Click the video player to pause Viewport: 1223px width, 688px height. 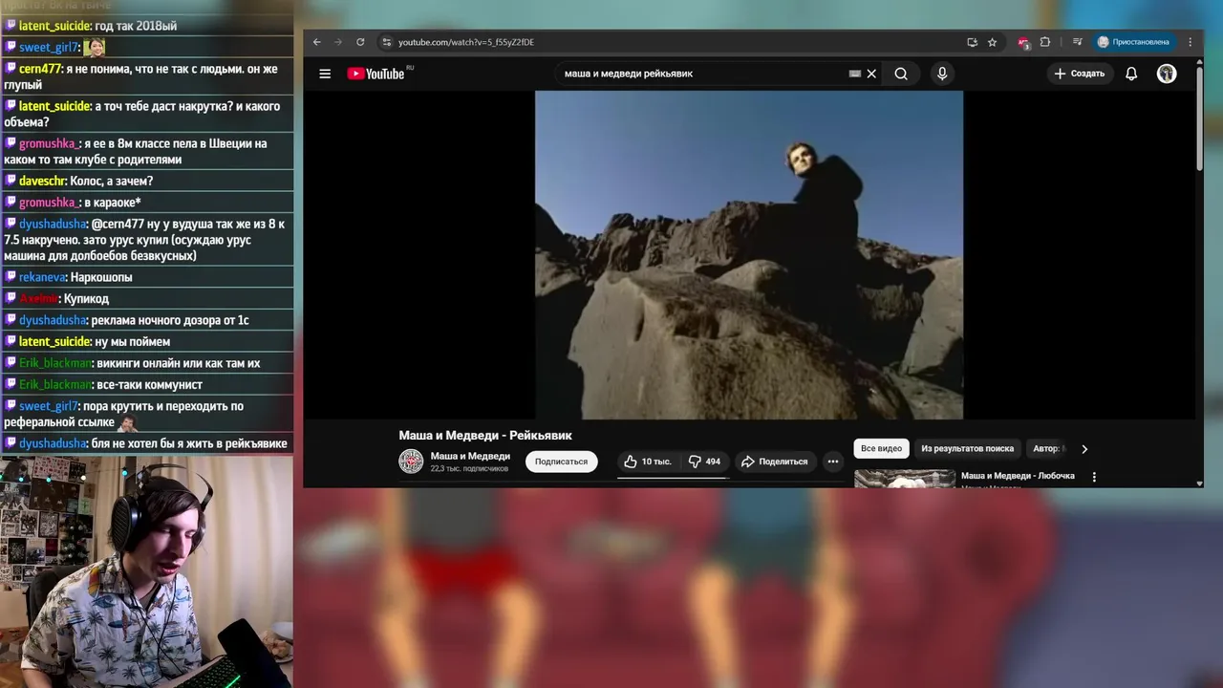[x=749, y=255]
